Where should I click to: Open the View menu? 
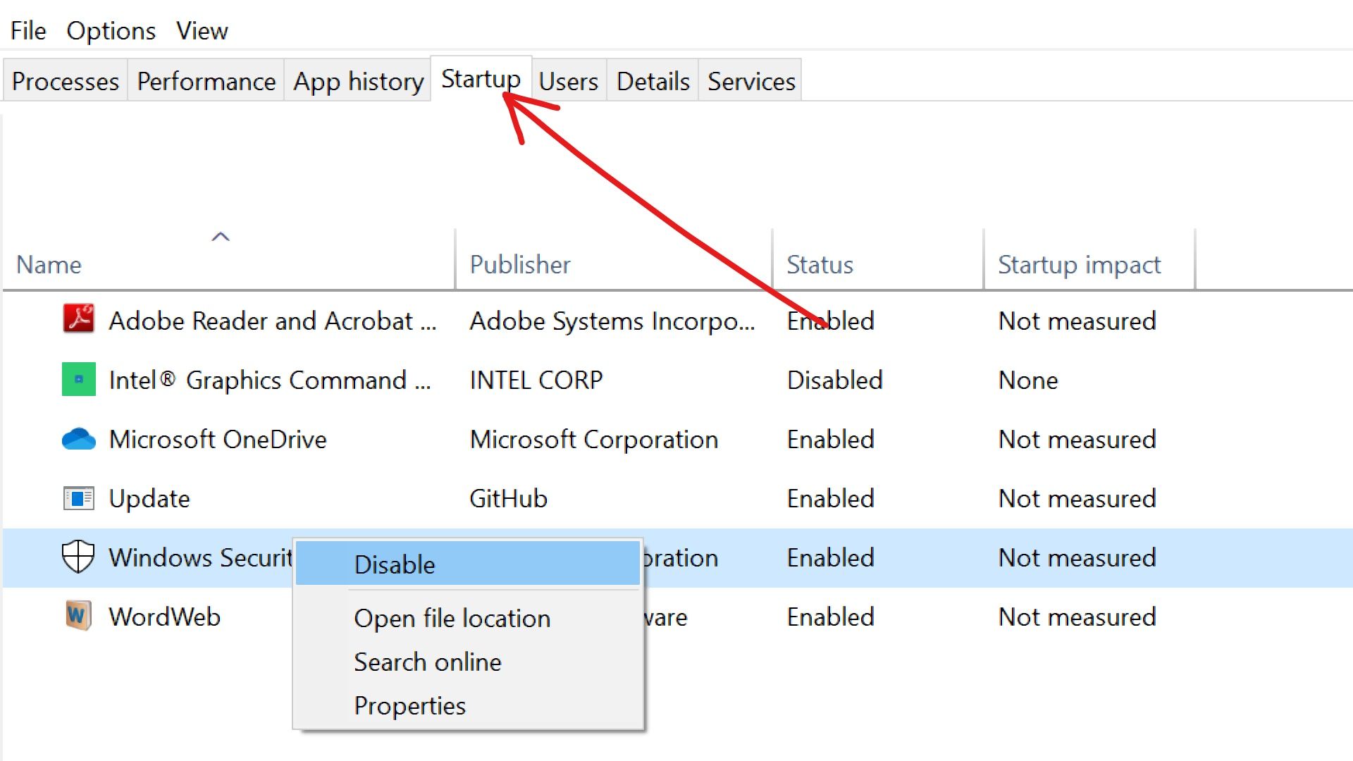[x=202, y=31]
